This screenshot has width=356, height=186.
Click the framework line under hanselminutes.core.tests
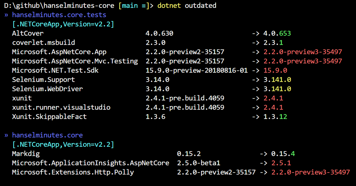point(63,24)
